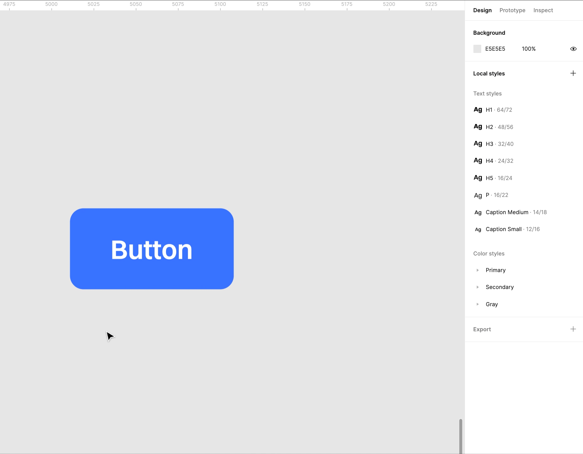Expand the Gray color styles group
The width and height of the screenshot is (583, 454).
tap(477, 304)
